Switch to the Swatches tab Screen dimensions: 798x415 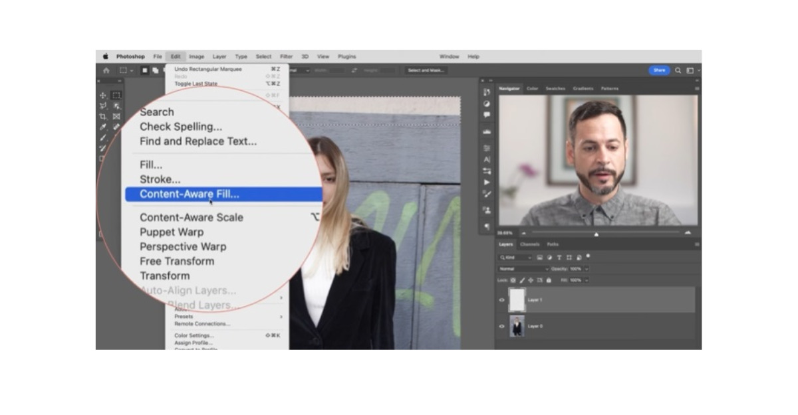[x=555, y=88]
